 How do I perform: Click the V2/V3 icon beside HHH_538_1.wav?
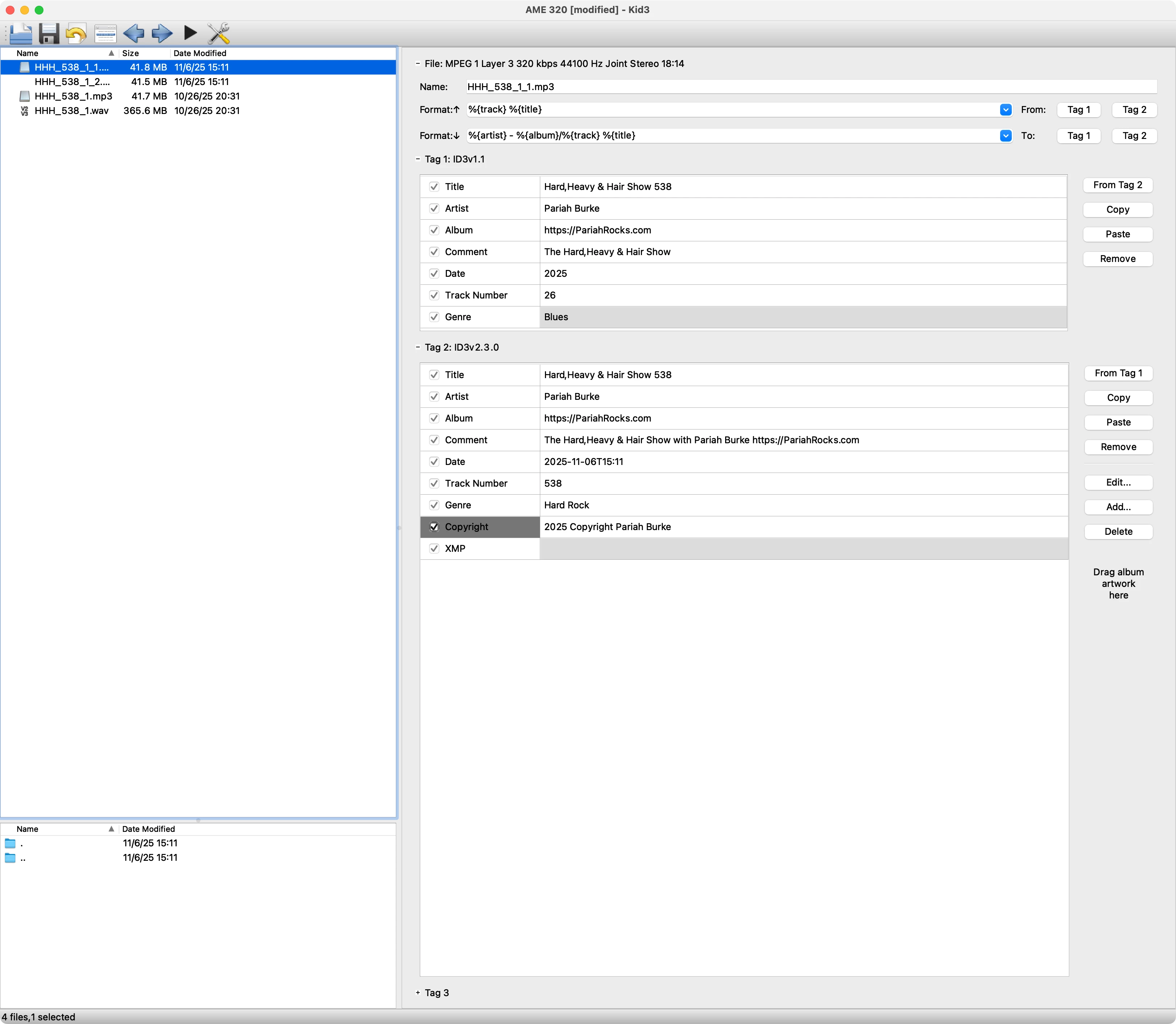[x=25, y=111]
